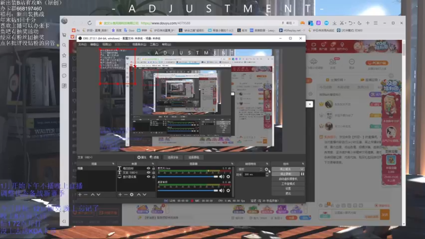Open OBS 视图 (View) menu
The height and width of the screenshot is (239, 425).
tap(107, 45)
